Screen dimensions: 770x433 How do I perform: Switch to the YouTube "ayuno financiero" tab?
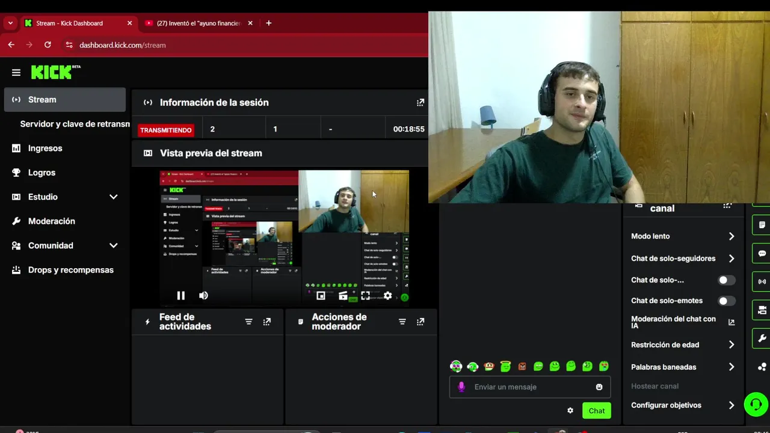point(199,23)
